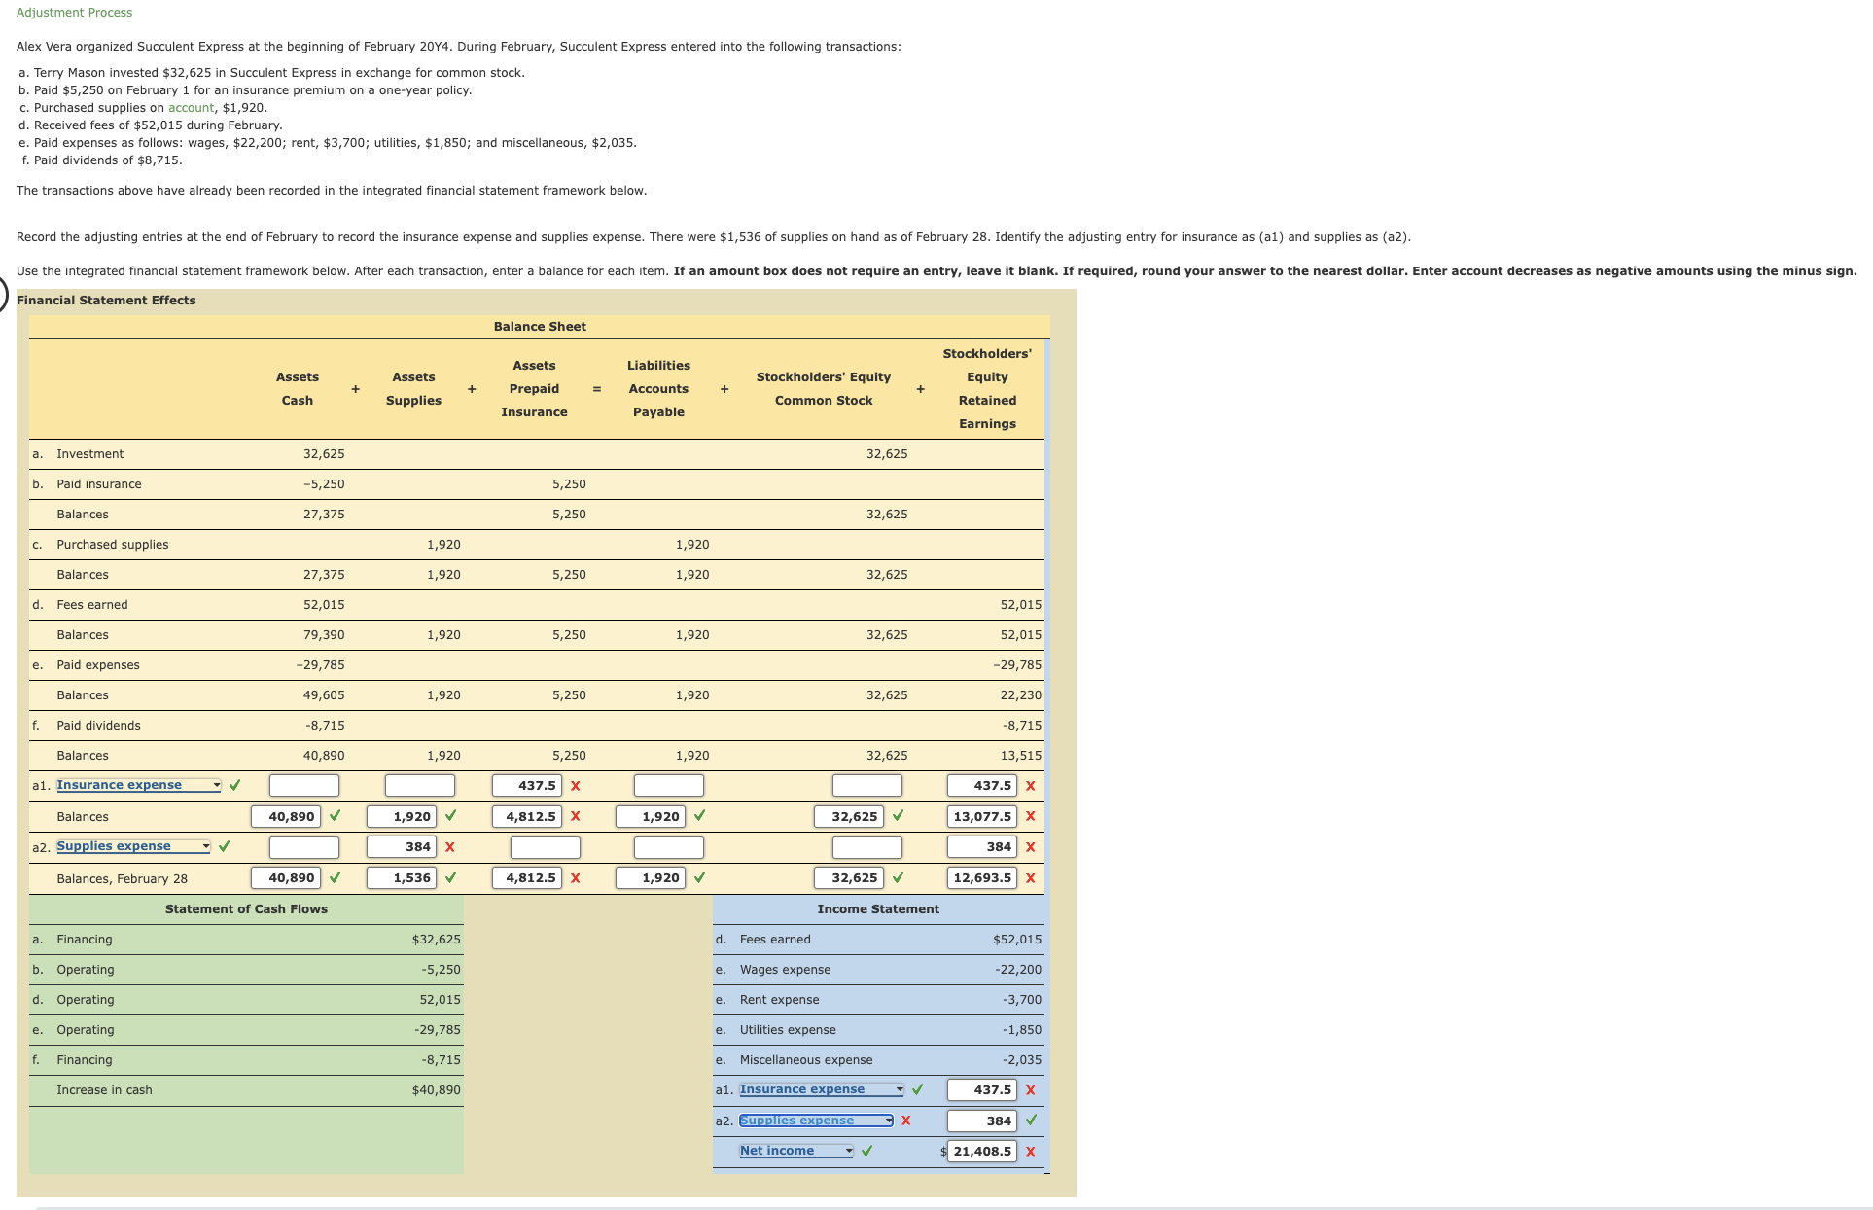This screenshot has width=1873, height=1210.
Task: Click the red X beside a2 income statement dropdown
Action: pos(906,1121)
